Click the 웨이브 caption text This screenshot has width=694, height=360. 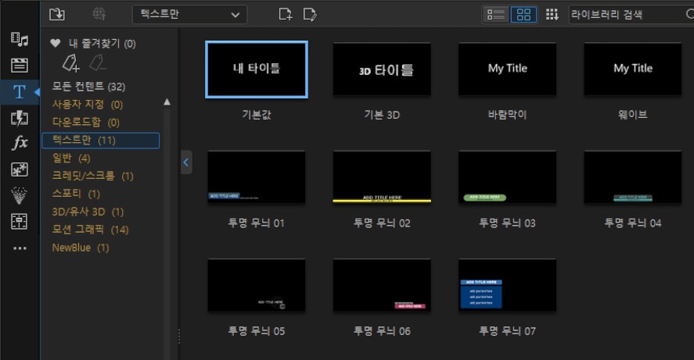click(632, 115)
